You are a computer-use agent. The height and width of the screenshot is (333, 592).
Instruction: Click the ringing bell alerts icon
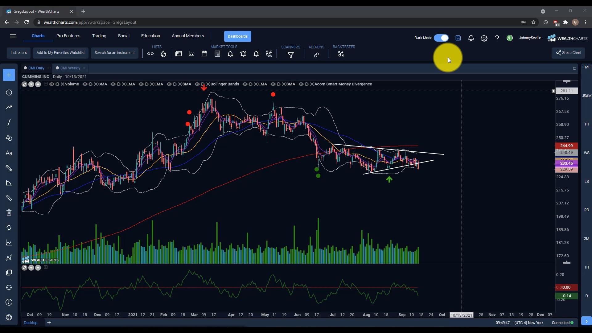click(x=243, y=54)
